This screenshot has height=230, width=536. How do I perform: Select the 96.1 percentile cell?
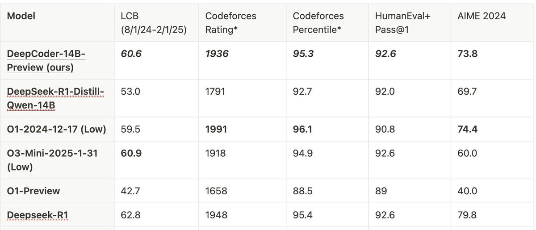click(x=302, y=129)
